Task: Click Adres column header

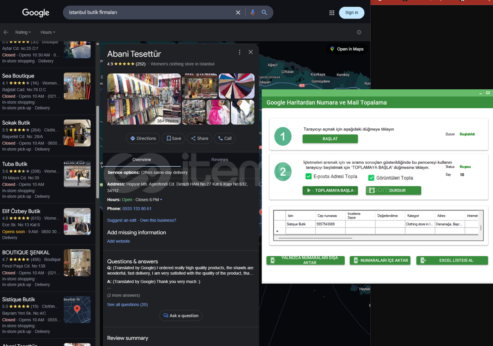Action: click(449, 216)
